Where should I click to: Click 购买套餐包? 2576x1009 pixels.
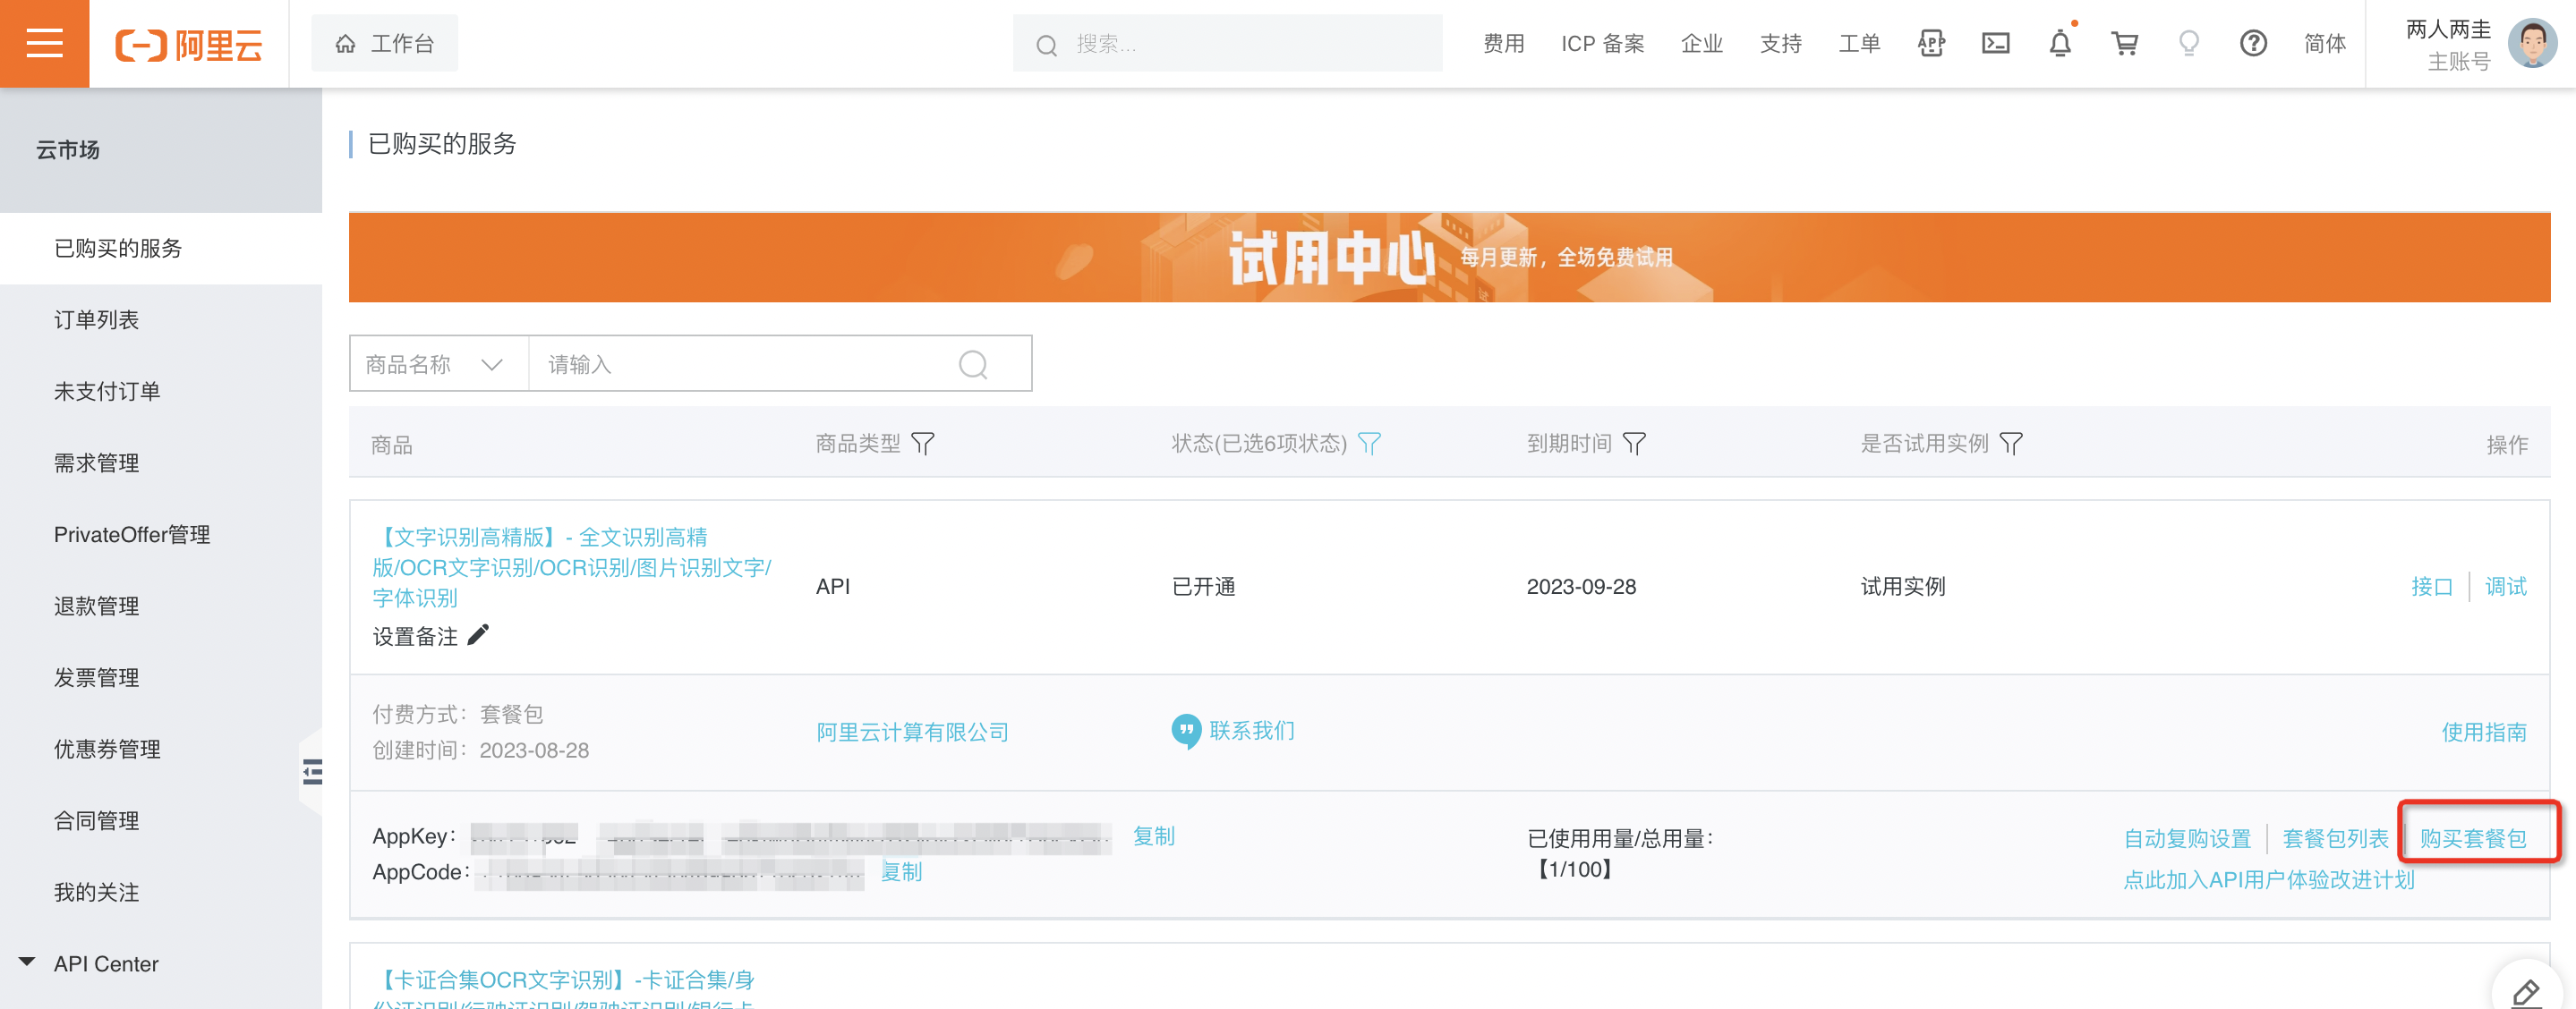pyautogui.click(x=2473, y=838)
